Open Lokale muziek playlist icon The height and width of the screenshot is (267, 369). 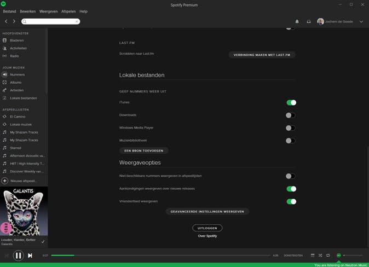(x=4, y=124)
